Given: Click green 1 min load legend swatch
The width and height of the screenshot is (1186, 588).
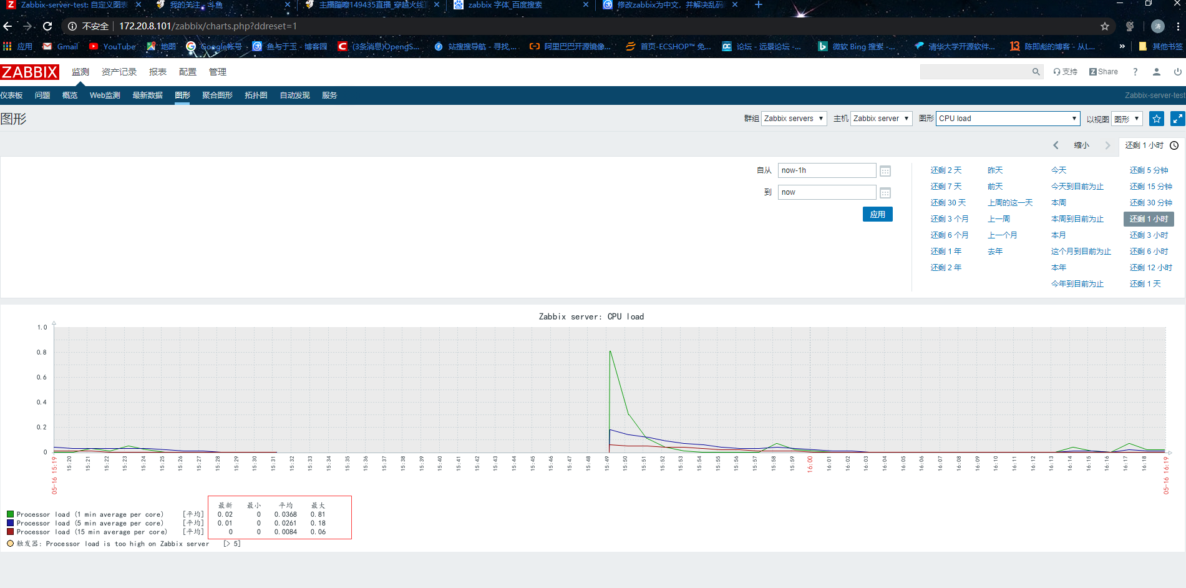Looking at the screenshot, I should [10, 514].
